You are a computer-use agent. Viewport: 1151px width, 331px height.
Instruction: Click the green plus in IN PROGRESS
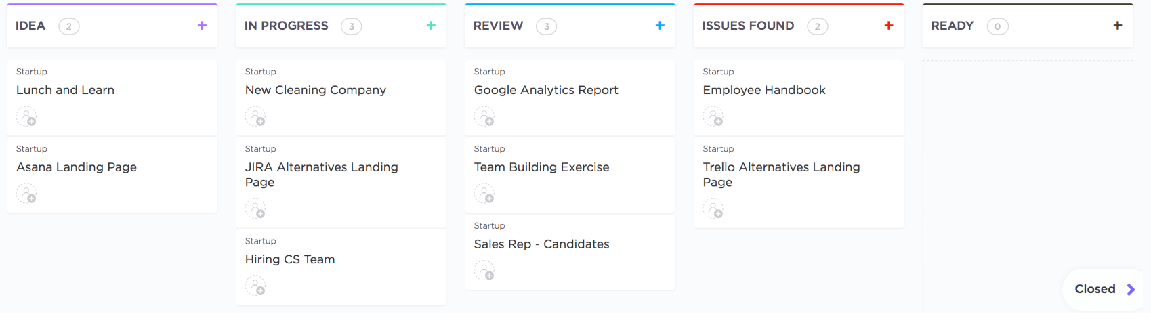431,26
